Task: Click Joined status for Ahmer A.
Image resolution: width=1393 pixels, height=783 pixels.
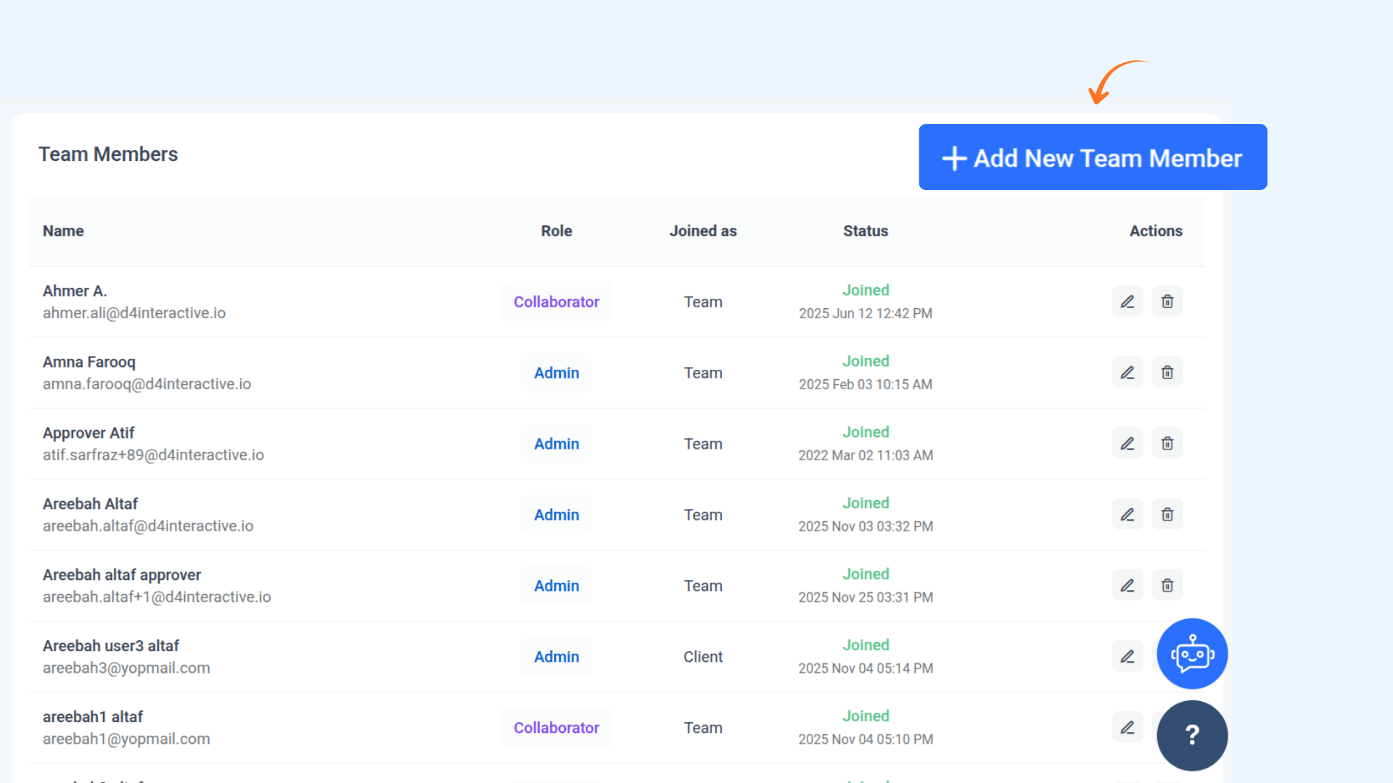Action: tap(866, 290)
